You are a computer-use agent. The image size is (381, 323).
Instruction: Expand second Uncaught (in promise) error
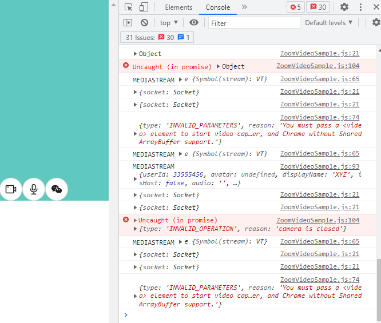click(135, 220)
